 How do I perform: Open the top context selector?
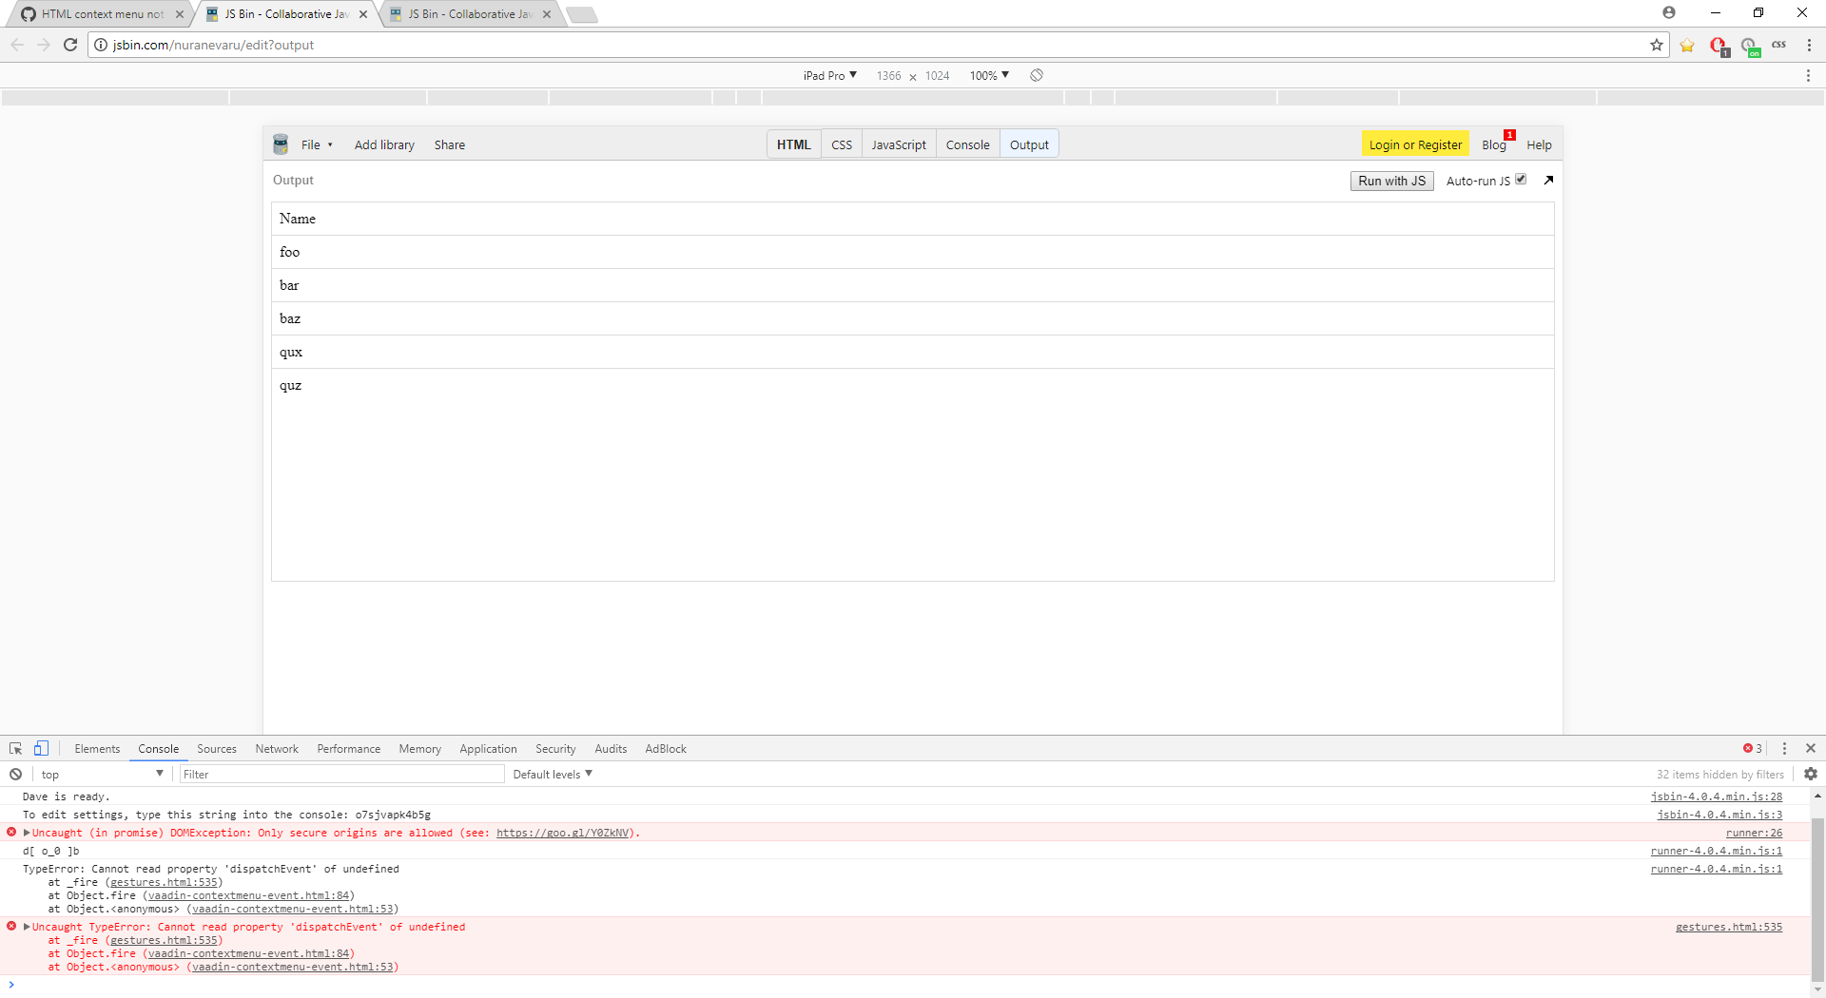(102, 775)
